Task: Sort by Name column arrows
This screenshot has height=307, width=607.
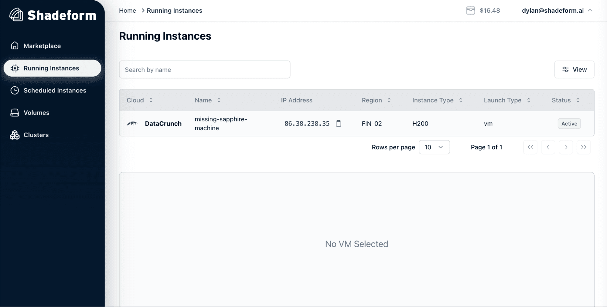Action: 219,100
